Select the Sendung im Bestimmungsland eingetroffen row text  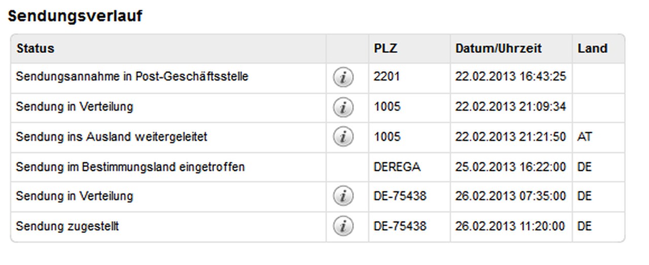[x=130, y=167]
